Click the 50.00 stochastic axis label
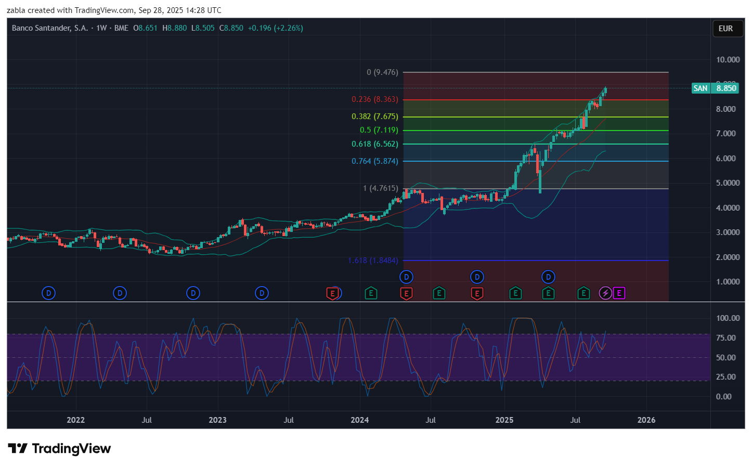752x468 pixels. [725, 358]
